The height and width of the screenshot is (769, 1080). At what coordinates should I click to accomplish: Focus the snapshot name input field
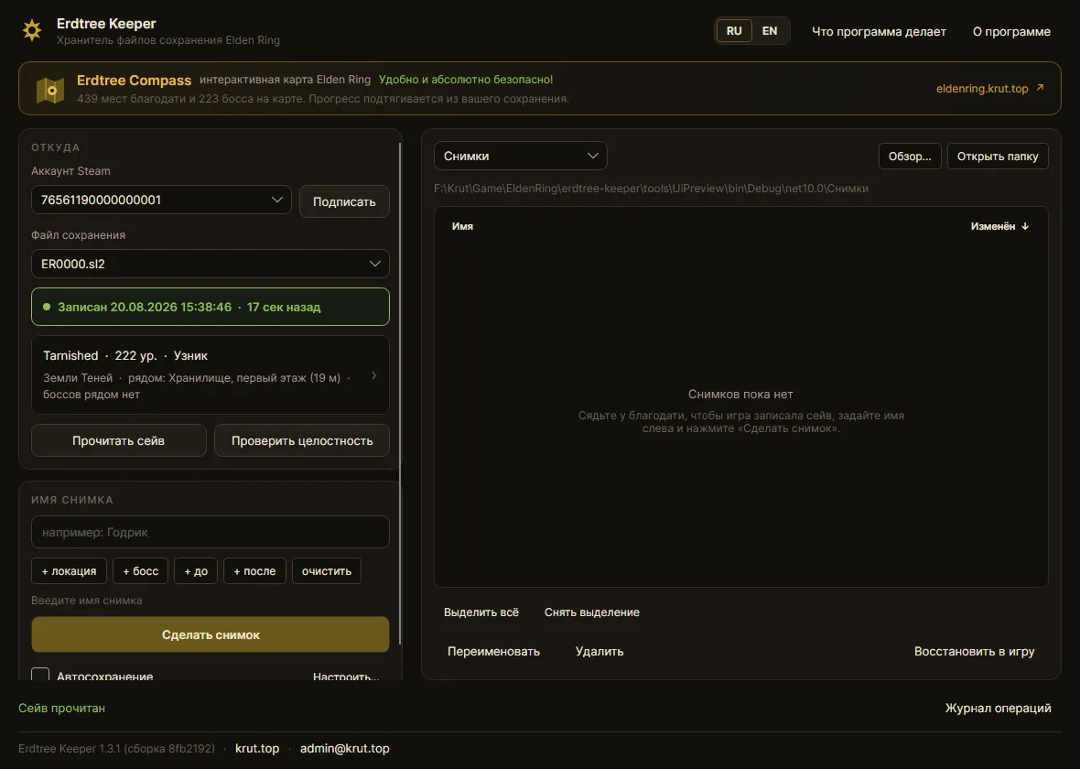211,532
